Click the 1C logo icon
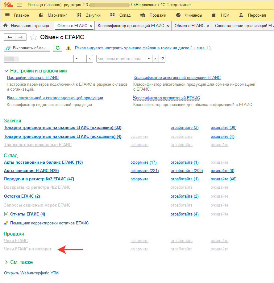 click(9, 5)
